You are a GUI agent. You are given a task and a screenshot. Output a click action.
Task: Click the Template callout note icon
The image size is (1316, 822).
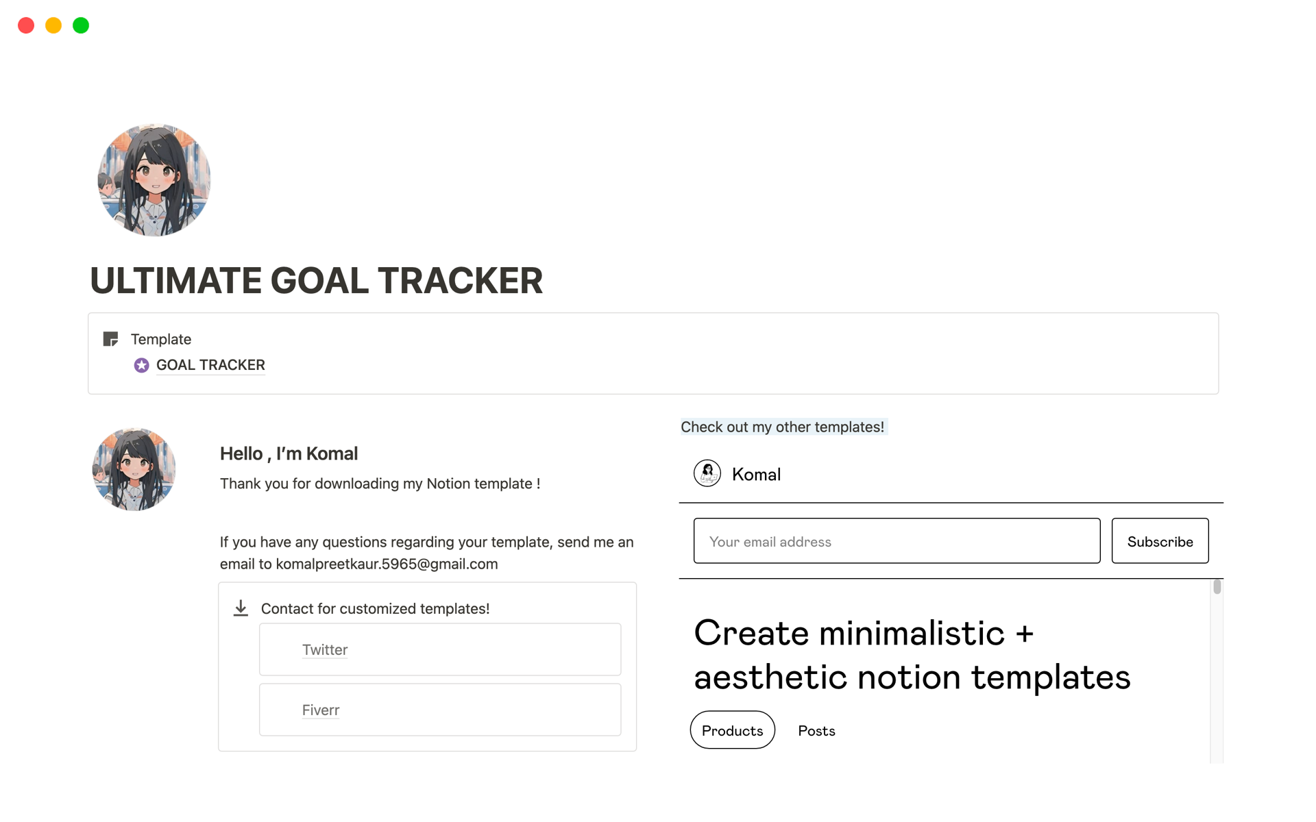(x=110, y=339)
